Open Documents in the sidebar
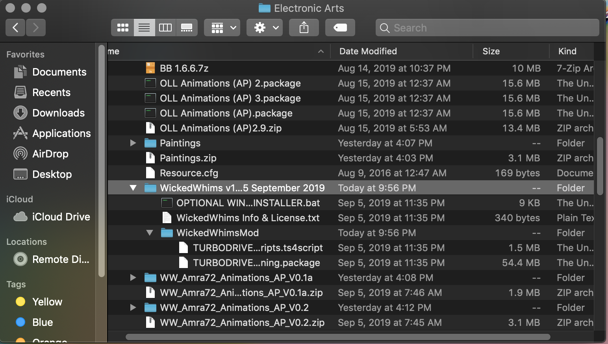608x344 pixels. [x=50, y=72]
